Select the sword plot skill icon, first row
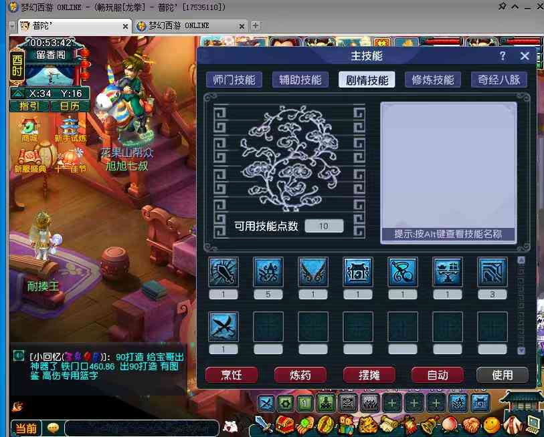Screen dimensions: 544x437 [x=223, y=272]
